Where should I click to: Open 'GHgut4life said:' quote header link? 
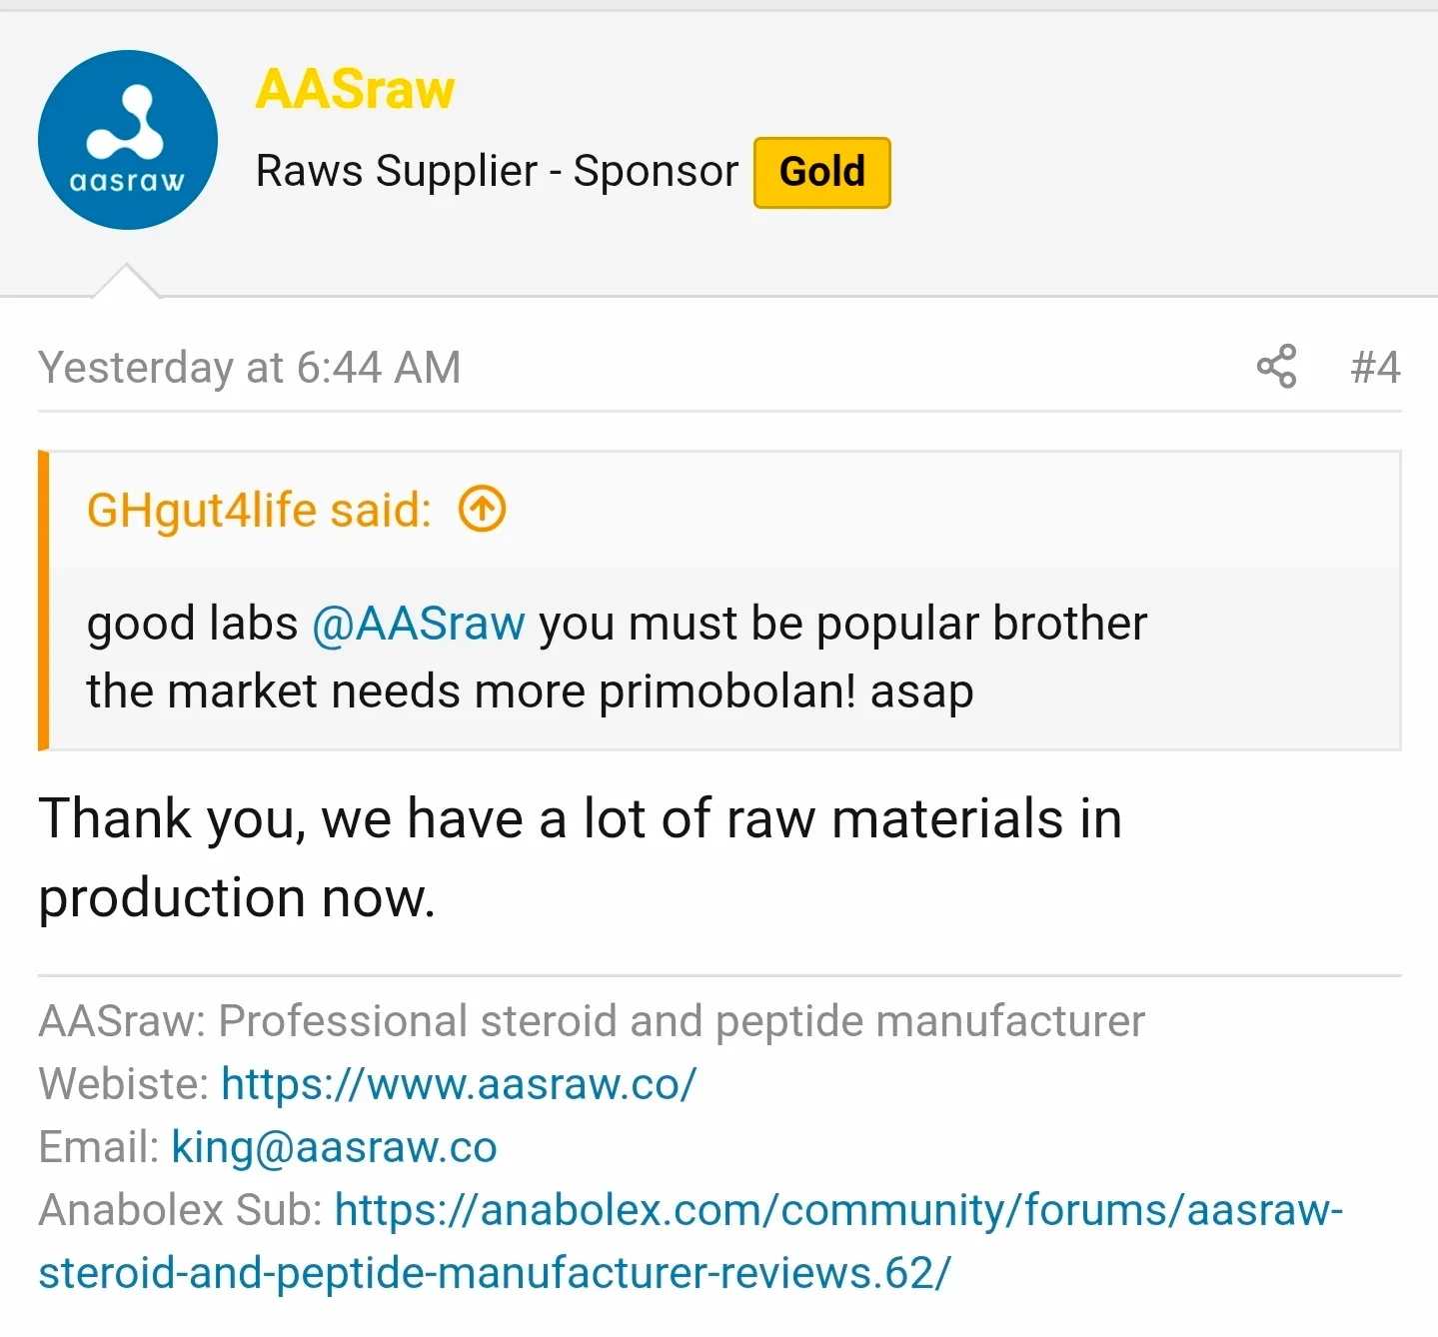(x=259, y=510)
